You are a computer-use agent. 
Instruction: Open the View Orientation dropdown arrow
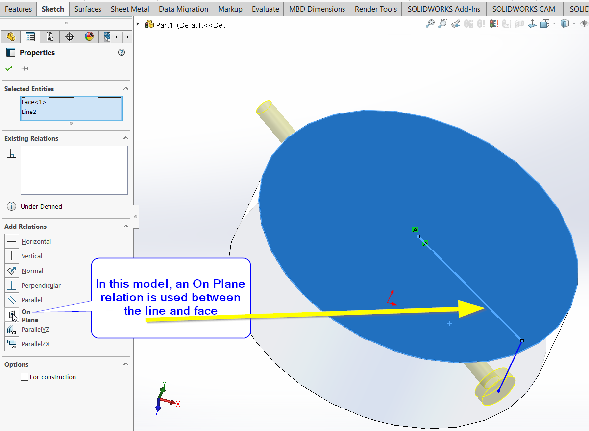click(554, 23)
